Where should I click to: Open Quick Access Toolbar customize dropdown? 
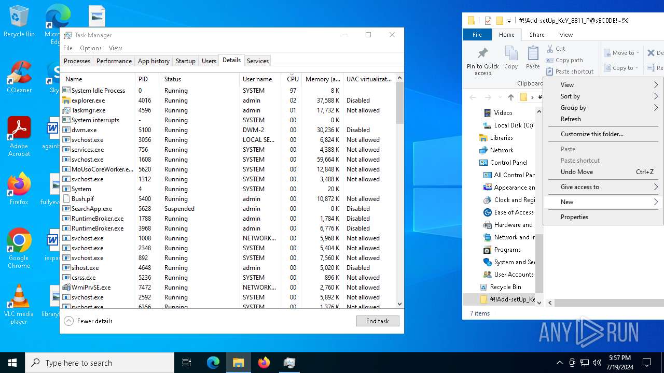pyautogui.click(x=509, y=21)
